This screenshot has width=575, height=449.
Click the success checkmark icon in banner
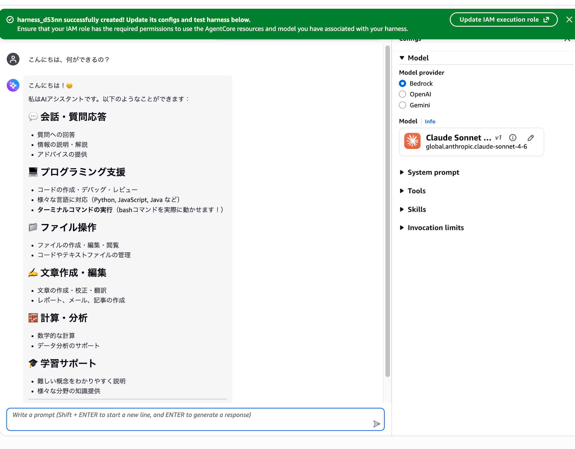point(10,20)
